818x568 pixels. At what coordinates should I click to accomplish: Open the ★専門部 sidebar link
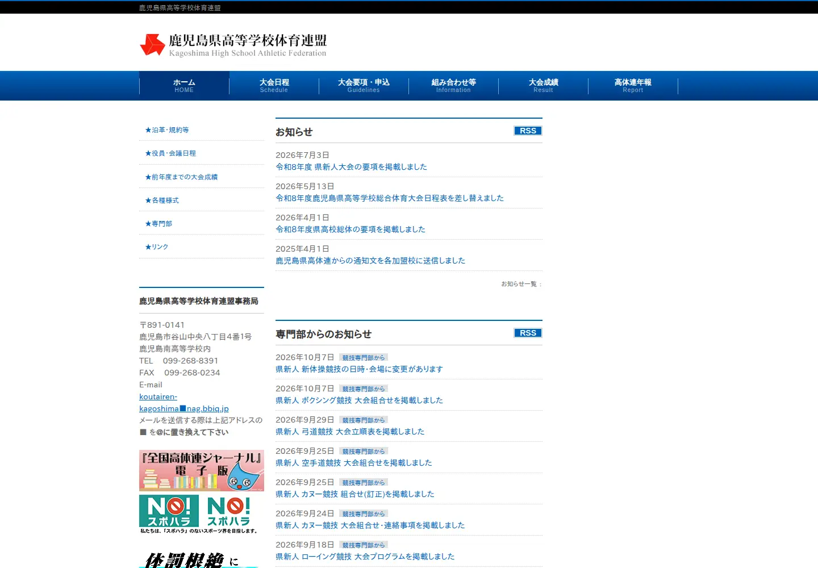[158, 224]
